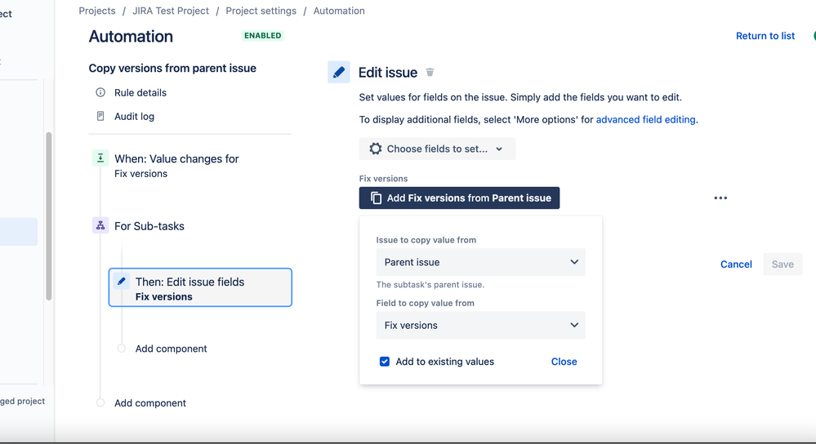Click Return to list link
Image resolution: width=816 pixels, height=444 pixels.
tap(765, 36)
